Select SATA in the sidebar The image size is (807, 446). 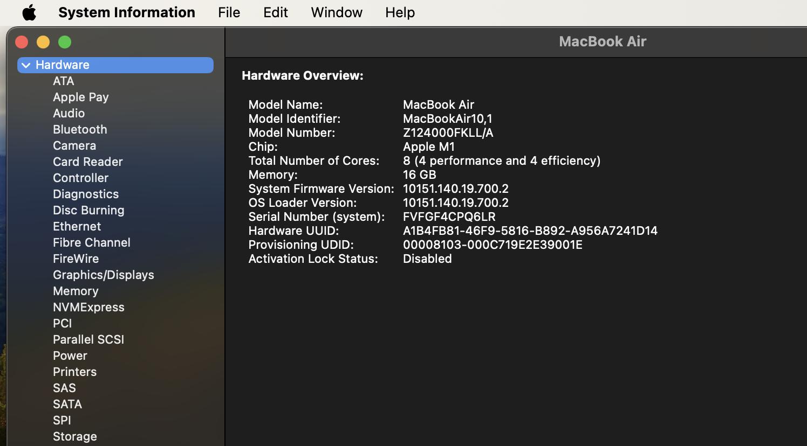tap(67, 404)
